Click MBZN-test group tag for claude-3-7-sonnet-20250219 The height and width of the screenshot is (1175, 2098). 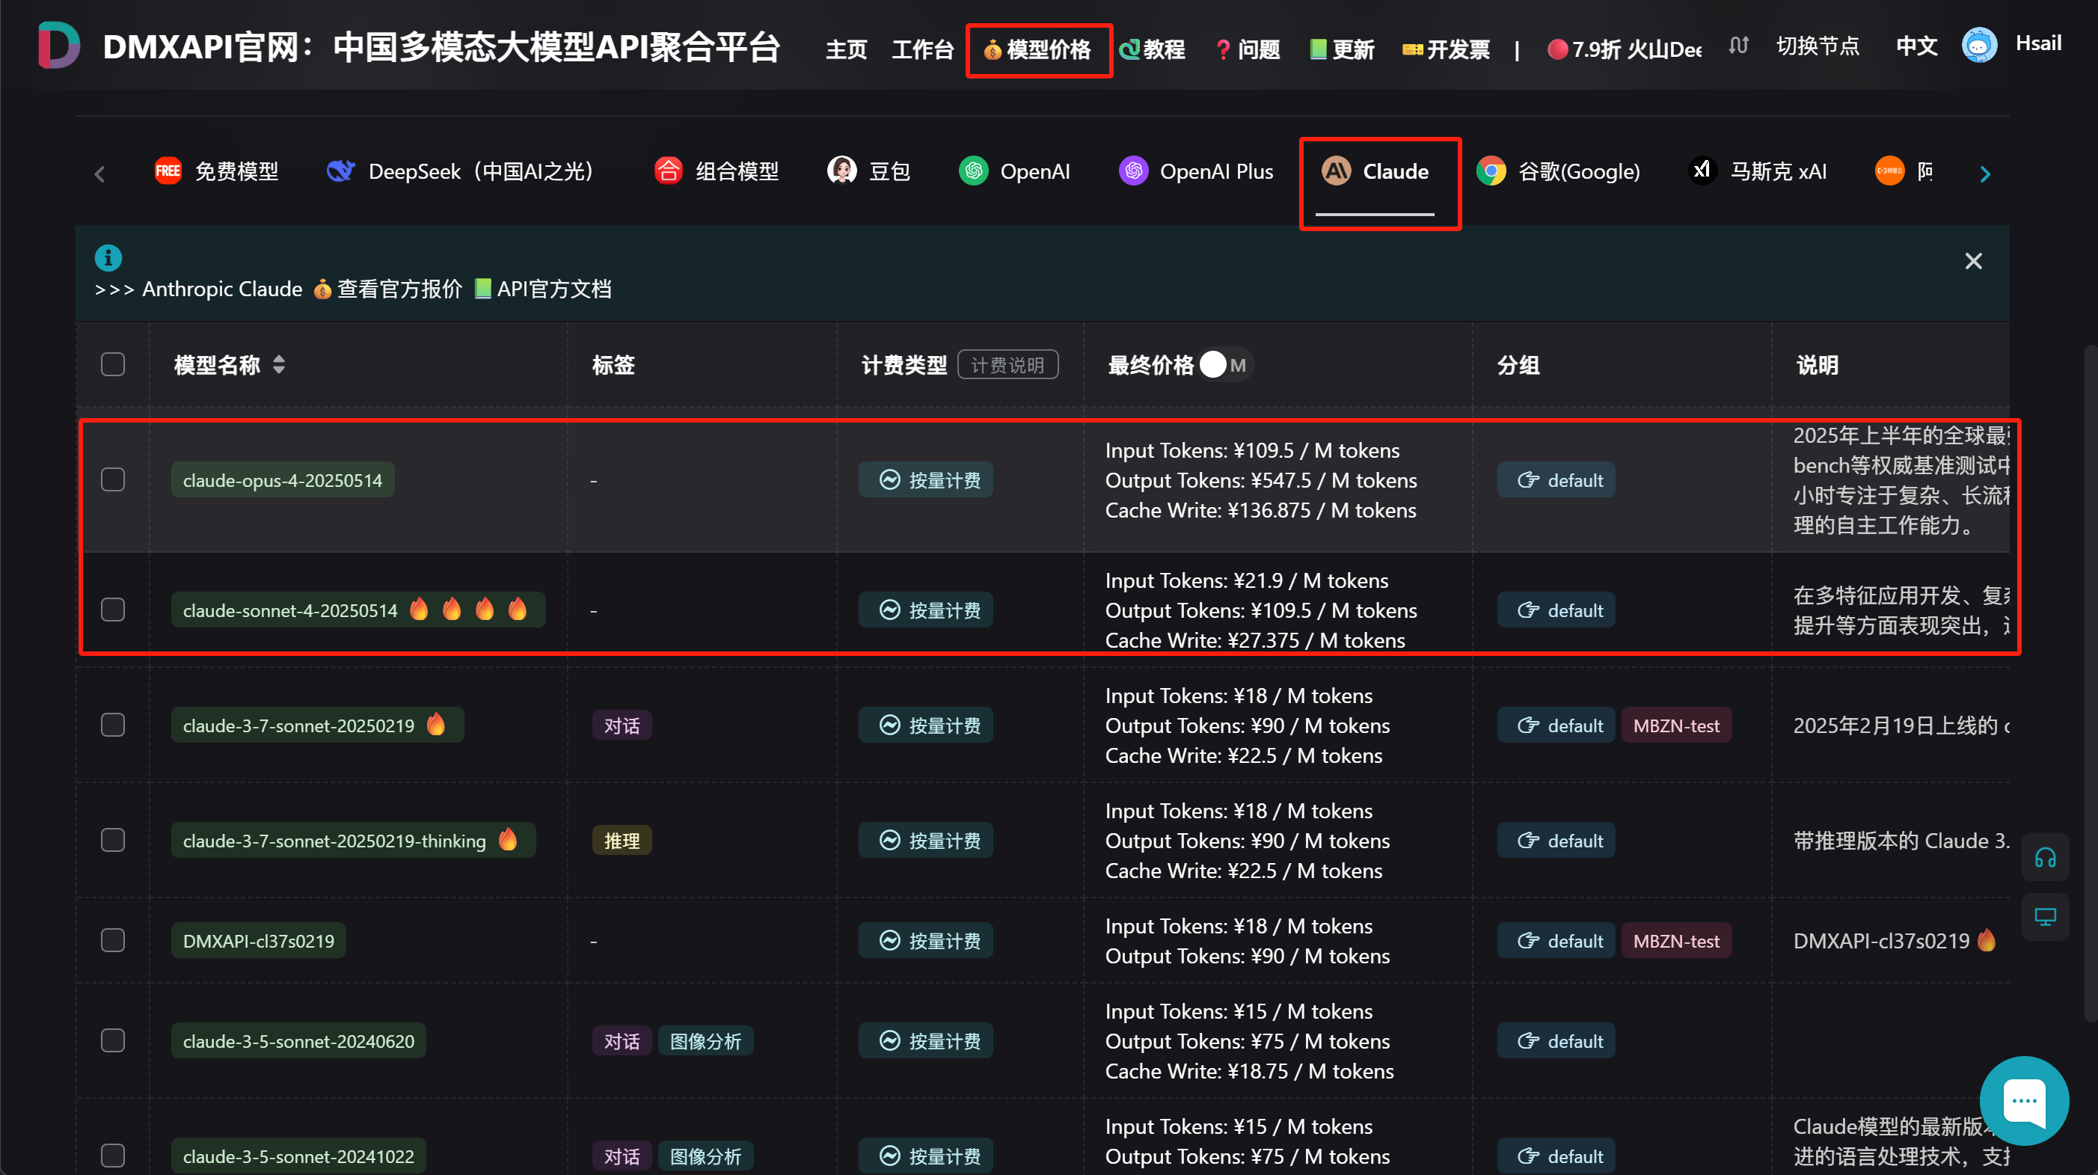coord(1676,725)
